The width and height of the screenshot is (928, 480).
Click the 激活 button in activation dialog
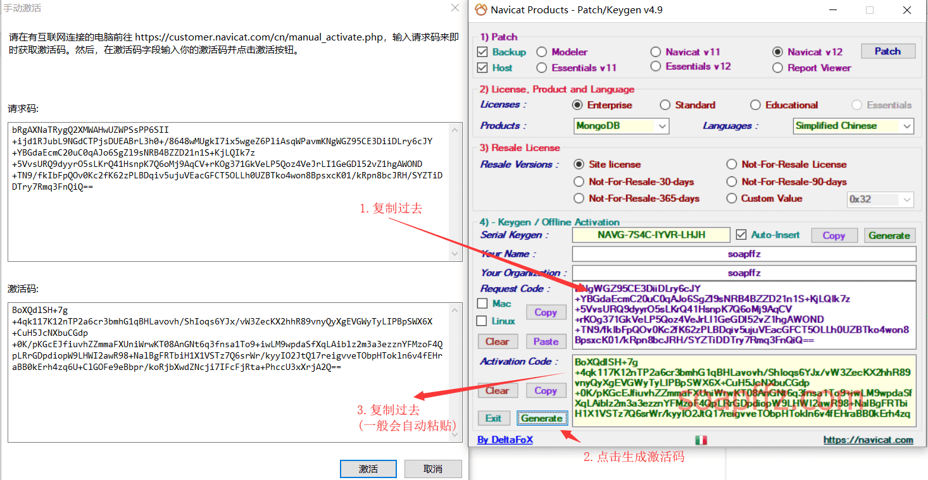click(x=368, y=469)
